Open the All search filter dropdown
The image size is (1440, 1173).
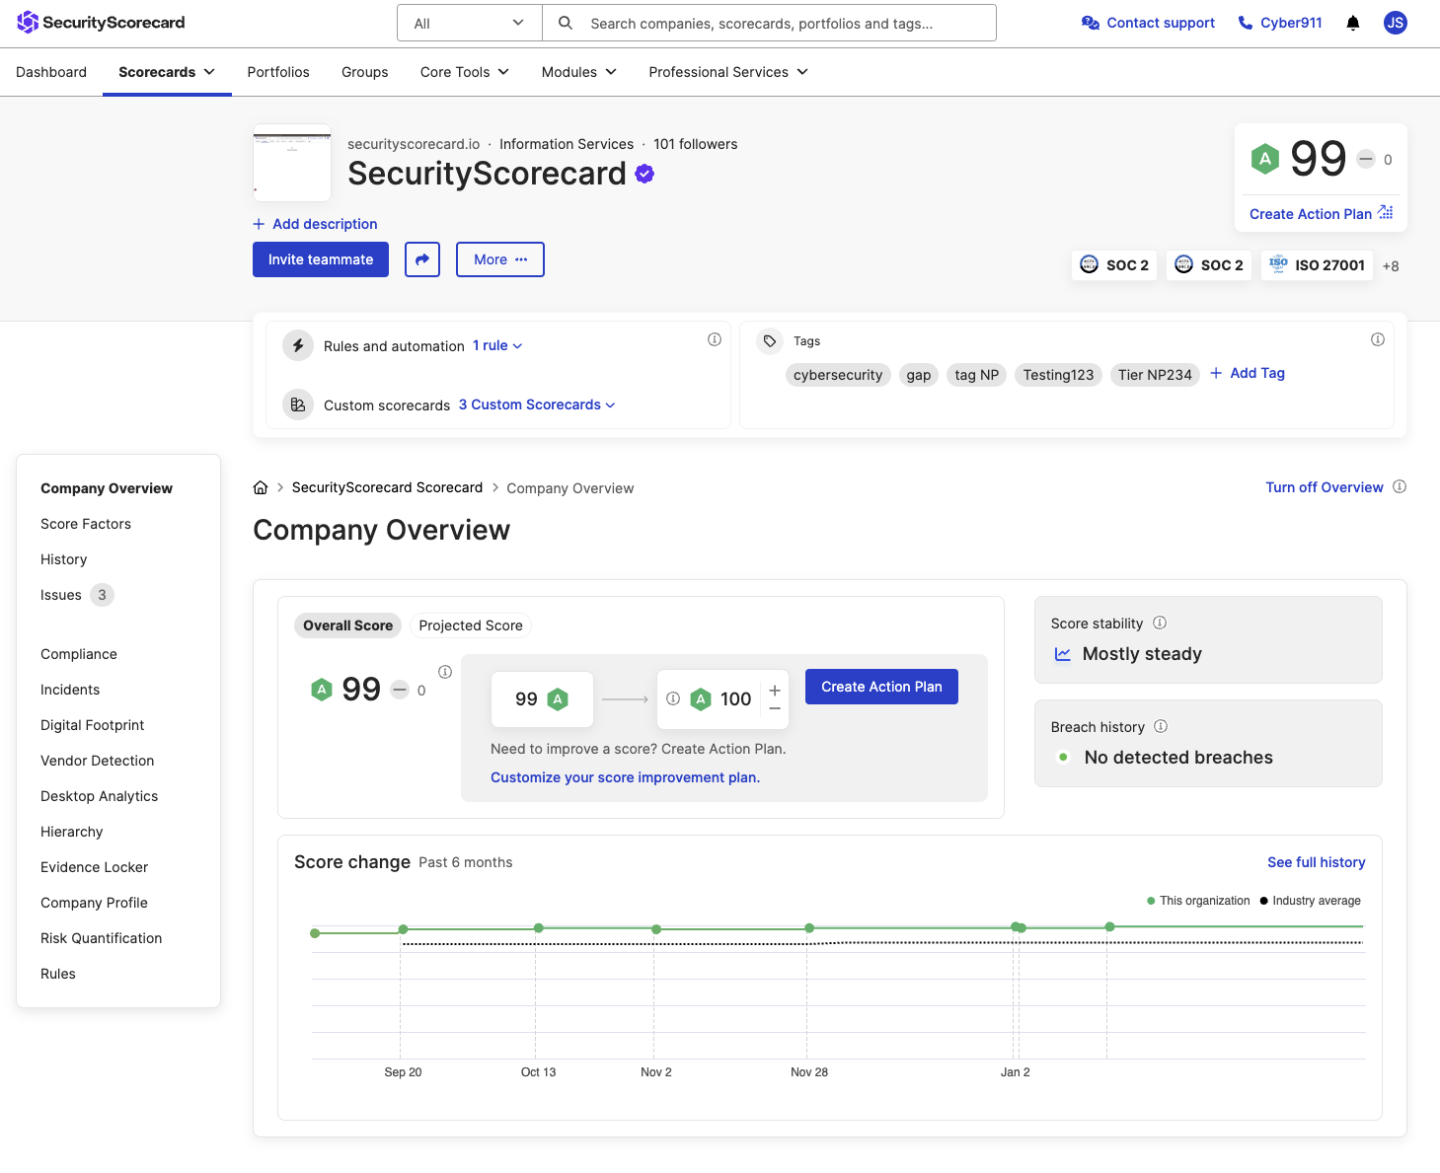click(470, 23)
